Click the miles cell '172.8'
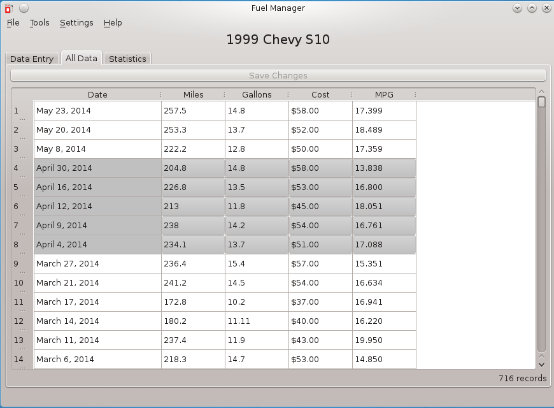554x408 pixels. click(194, 302)
